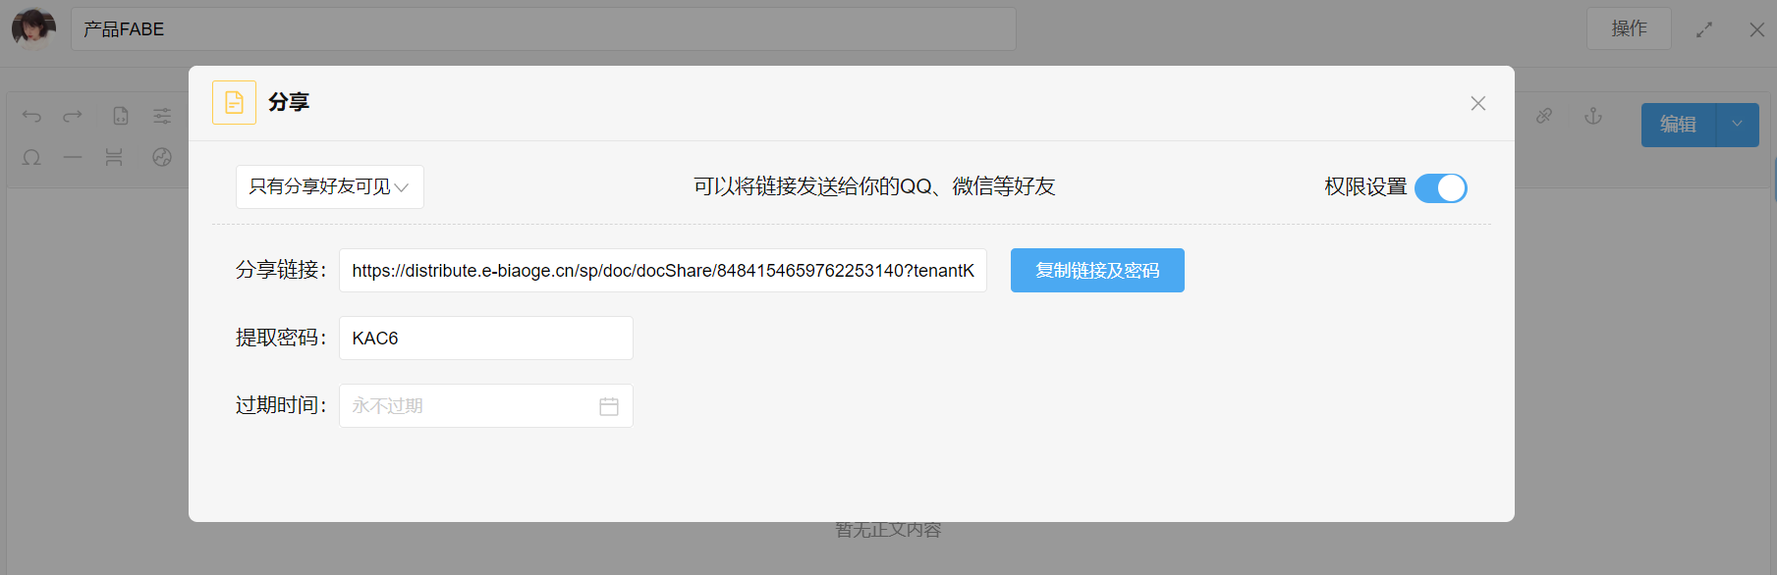This screenshot has height=575, width=1777.
Task: Click the blue 编辑 button
Action: (x=1678, y=125)
